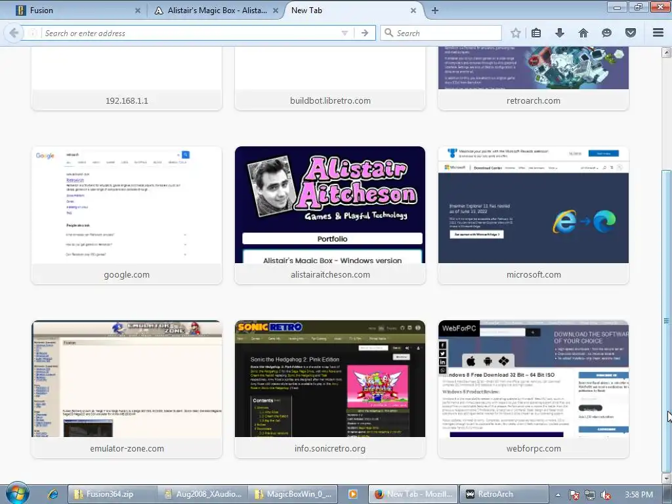Open Aug2008_XAudio taskbar window
This screenshot has height=504, width=672.
[x=203, y=494]
